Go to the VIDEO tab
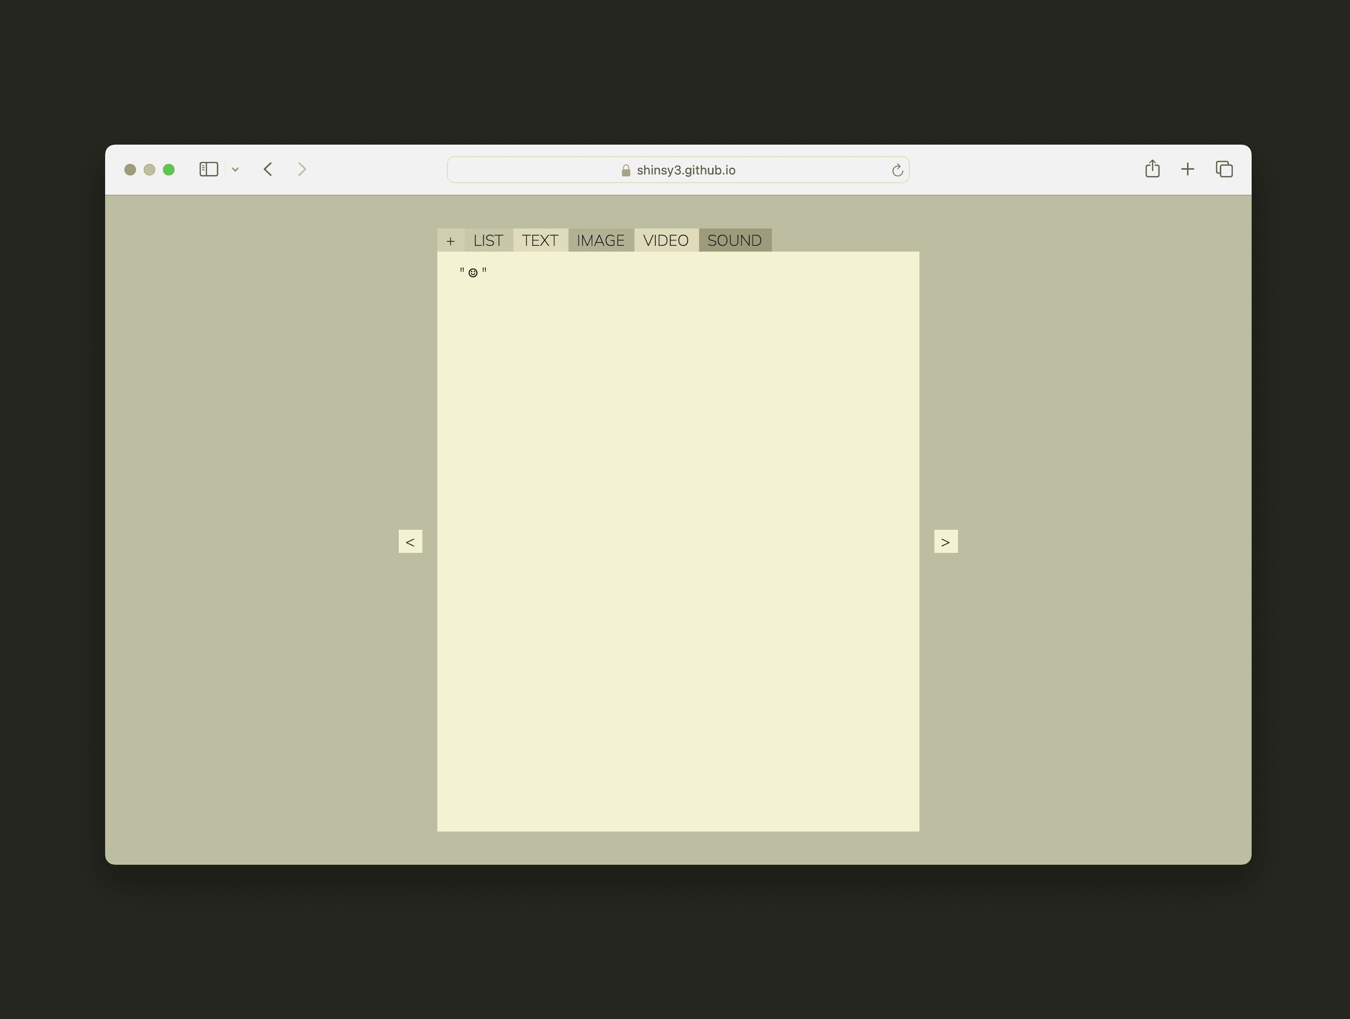The height and width of the screenshot is (1019, 1350). coord(665,241)
